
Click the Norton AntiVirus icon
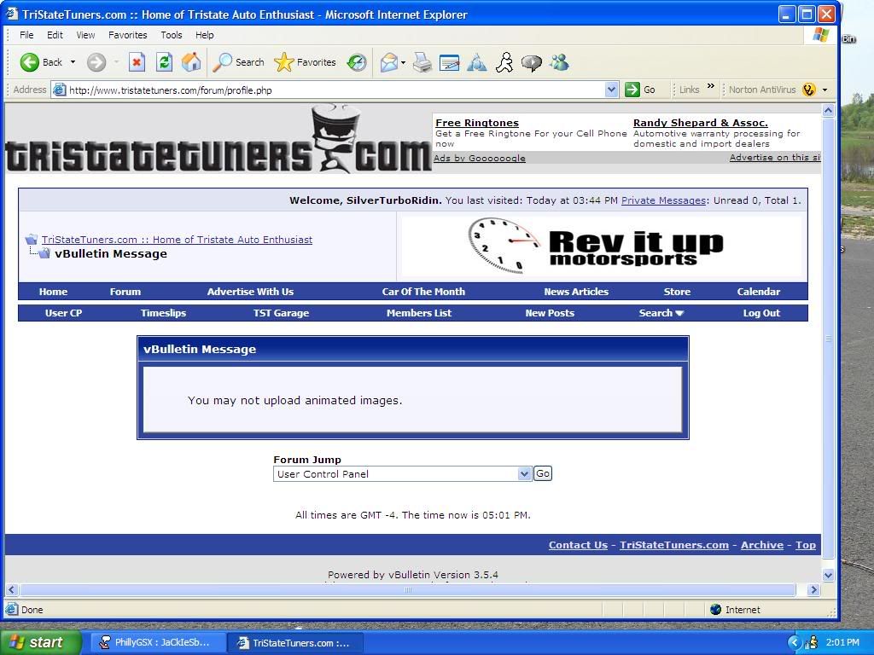tap(809, 89)
